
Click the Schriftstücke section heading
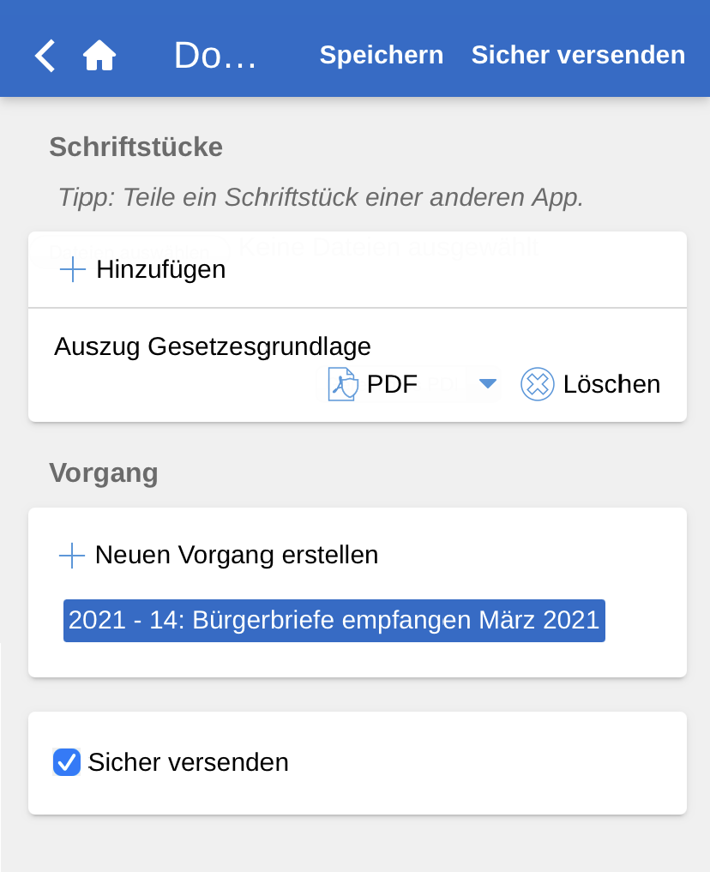[x=135, y=147]
